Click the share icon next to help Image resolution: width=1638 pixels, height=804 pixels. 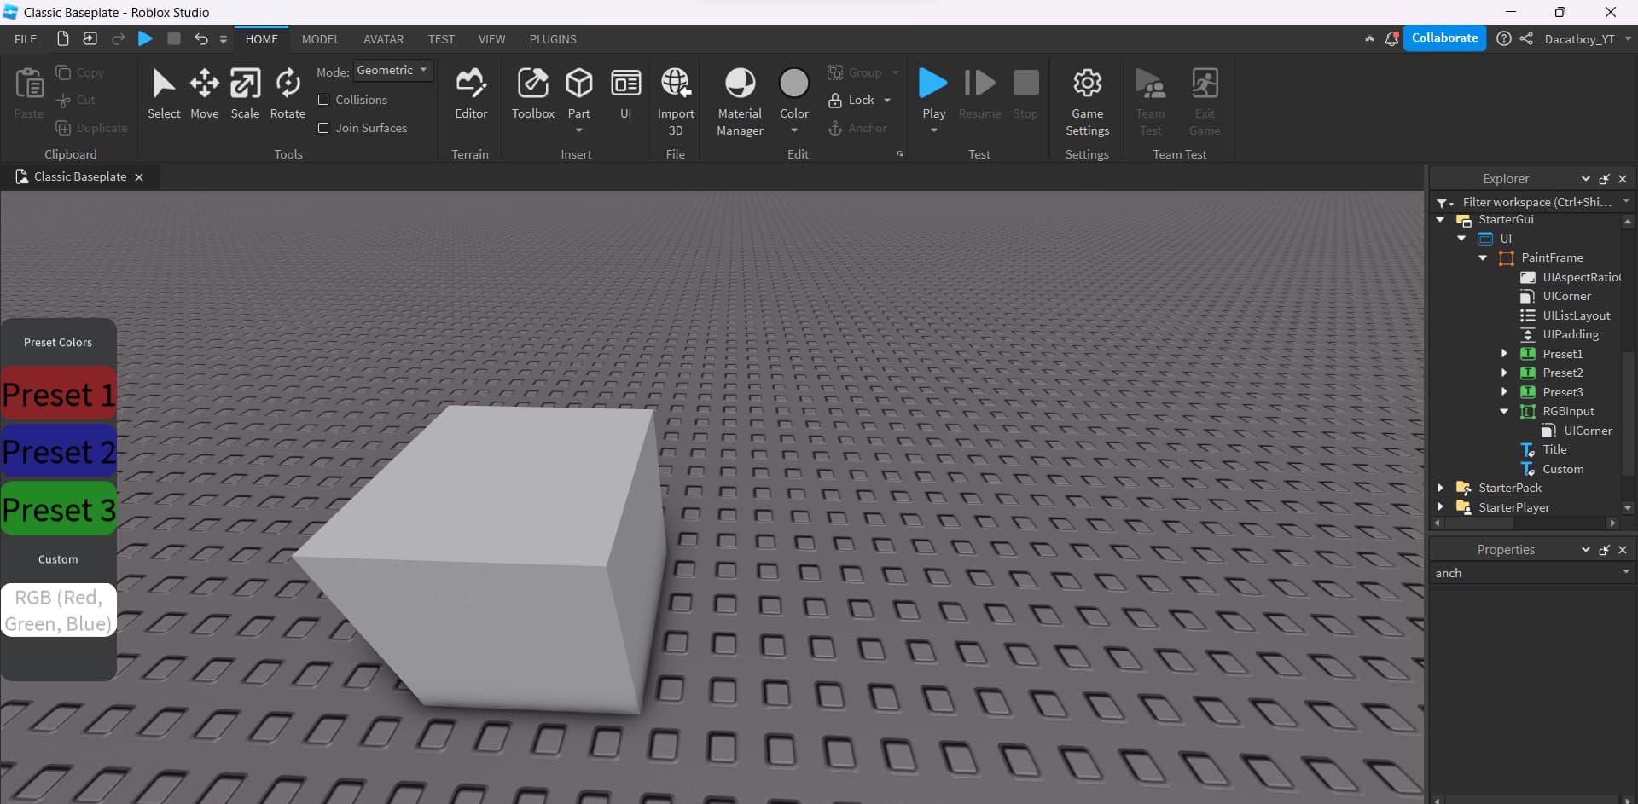click(x=1526, y=38)
